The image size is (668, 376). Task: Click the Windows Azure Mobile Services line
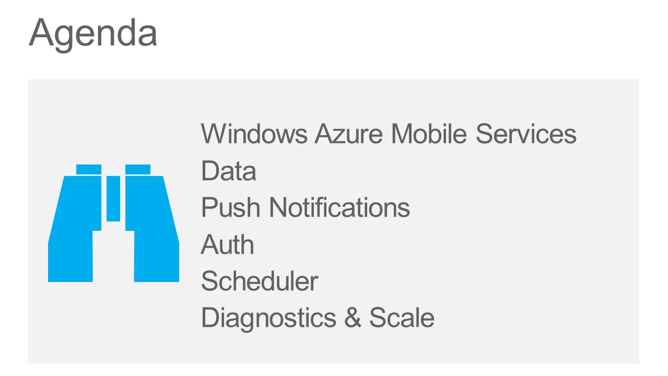(389, 134)
